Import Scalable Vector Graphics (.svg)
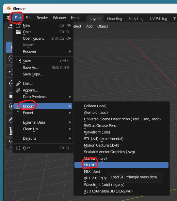This screenshot has width=177, height=201. [x=121, y=152]
